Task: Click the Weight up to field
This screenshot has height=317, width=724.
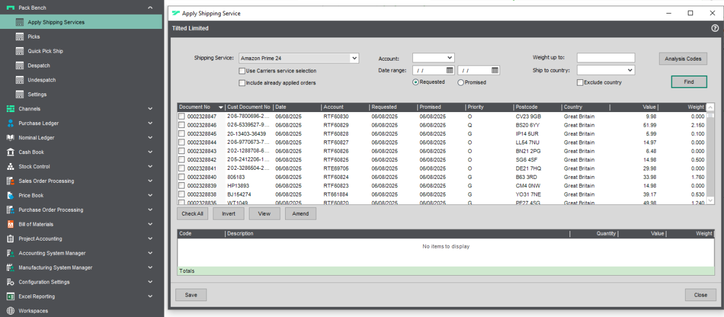Action: click(x=606, y=58)
